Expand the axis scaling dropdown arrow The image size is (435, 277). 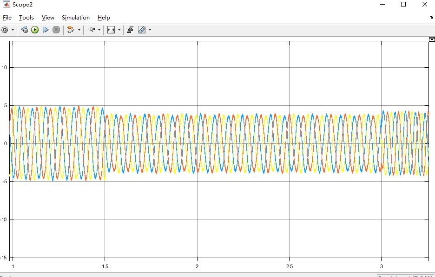(119, 30)
